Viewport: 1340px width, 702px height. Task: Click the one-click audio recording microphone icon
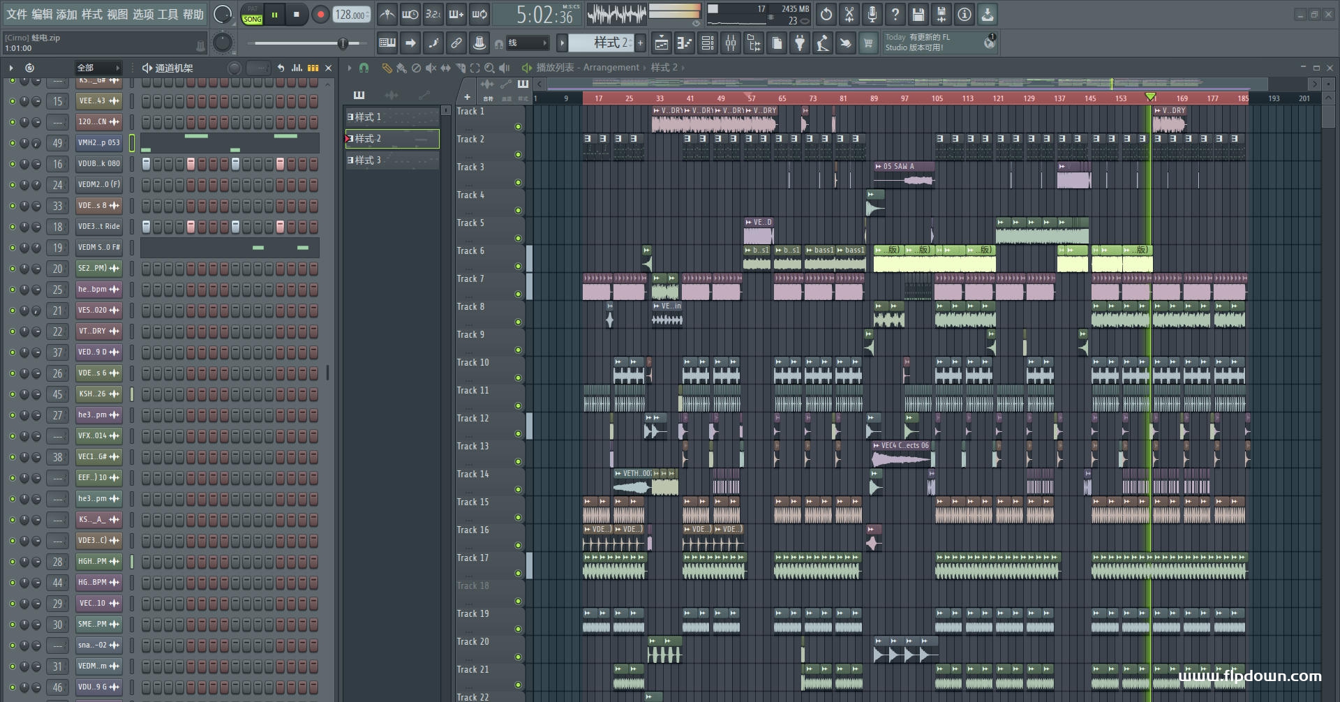coord(872,14)
